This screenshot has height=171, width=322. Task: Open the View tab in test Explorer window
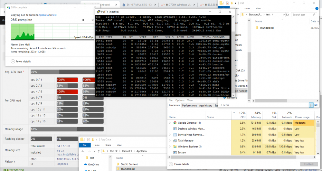(258, 9)
